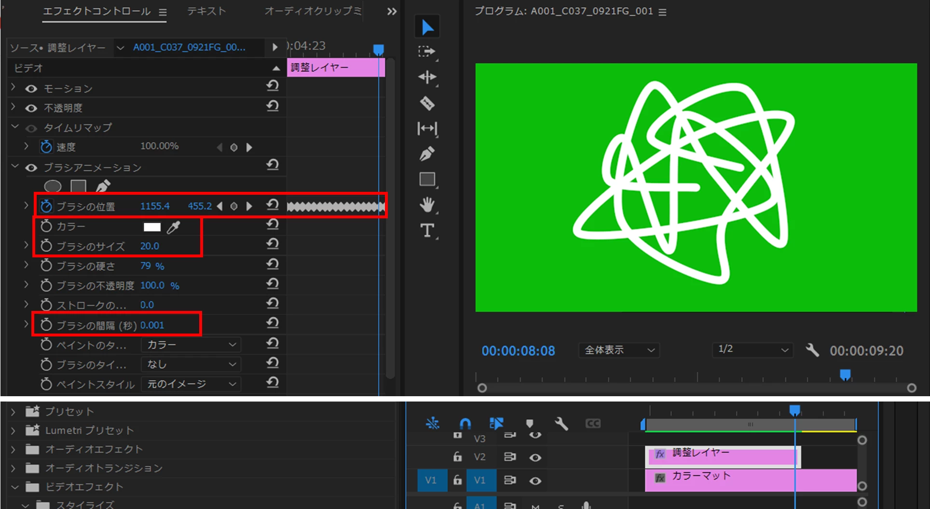Image resolution: width=930 pixels, height=509 pixels.
Task: Expand ブラシの位置 parameter twirl
Action: [27, 206]
